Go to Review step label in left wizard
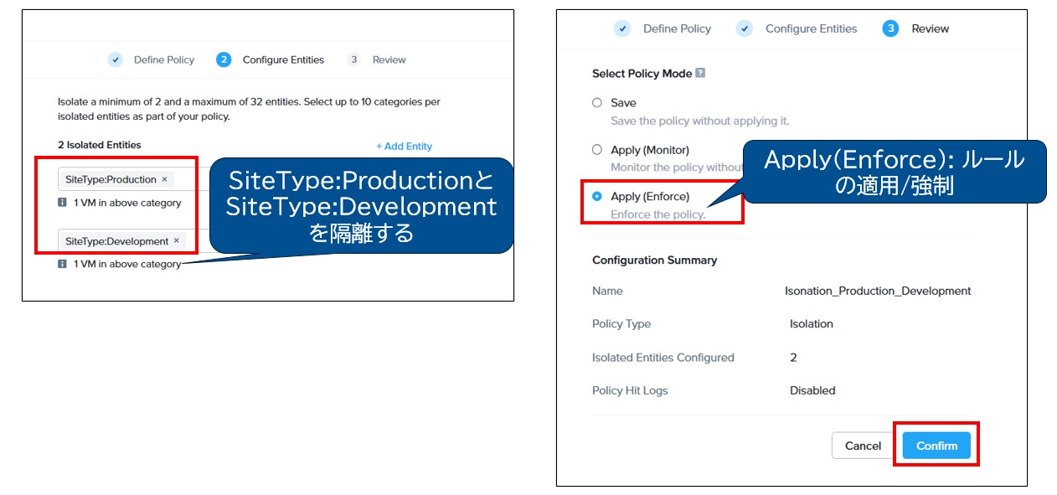The width and height of the screenshot is (1057, 495). (x=389, y=59)
